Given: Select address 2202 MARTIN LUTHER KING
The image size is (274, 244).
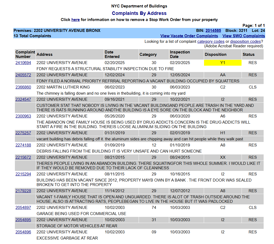Looking at the screenshot, I should (63, 87).
